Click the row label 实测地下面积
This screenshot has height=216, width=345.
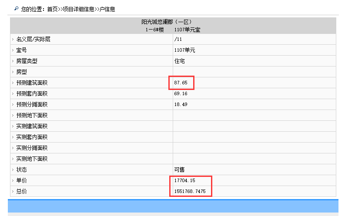(32, 159)
